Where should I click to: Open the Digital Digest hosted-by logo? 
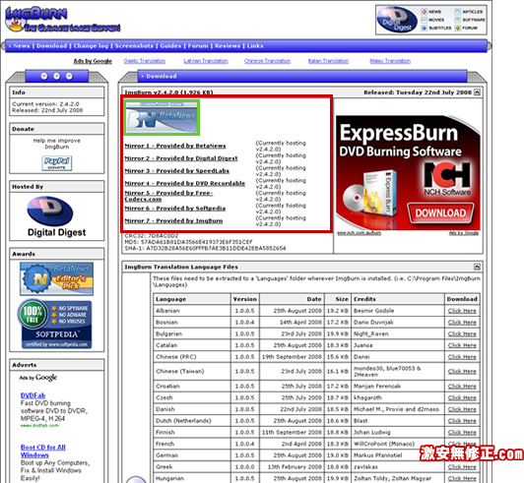coord(56,216)
